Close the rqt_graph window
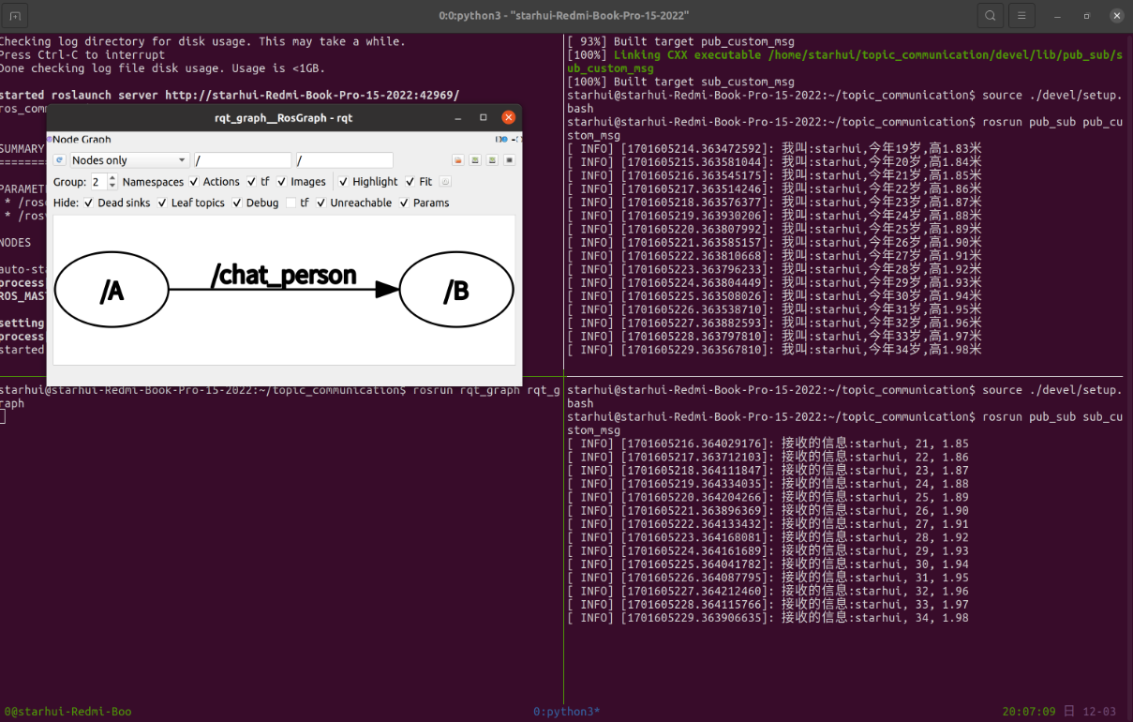 point(508,117)
